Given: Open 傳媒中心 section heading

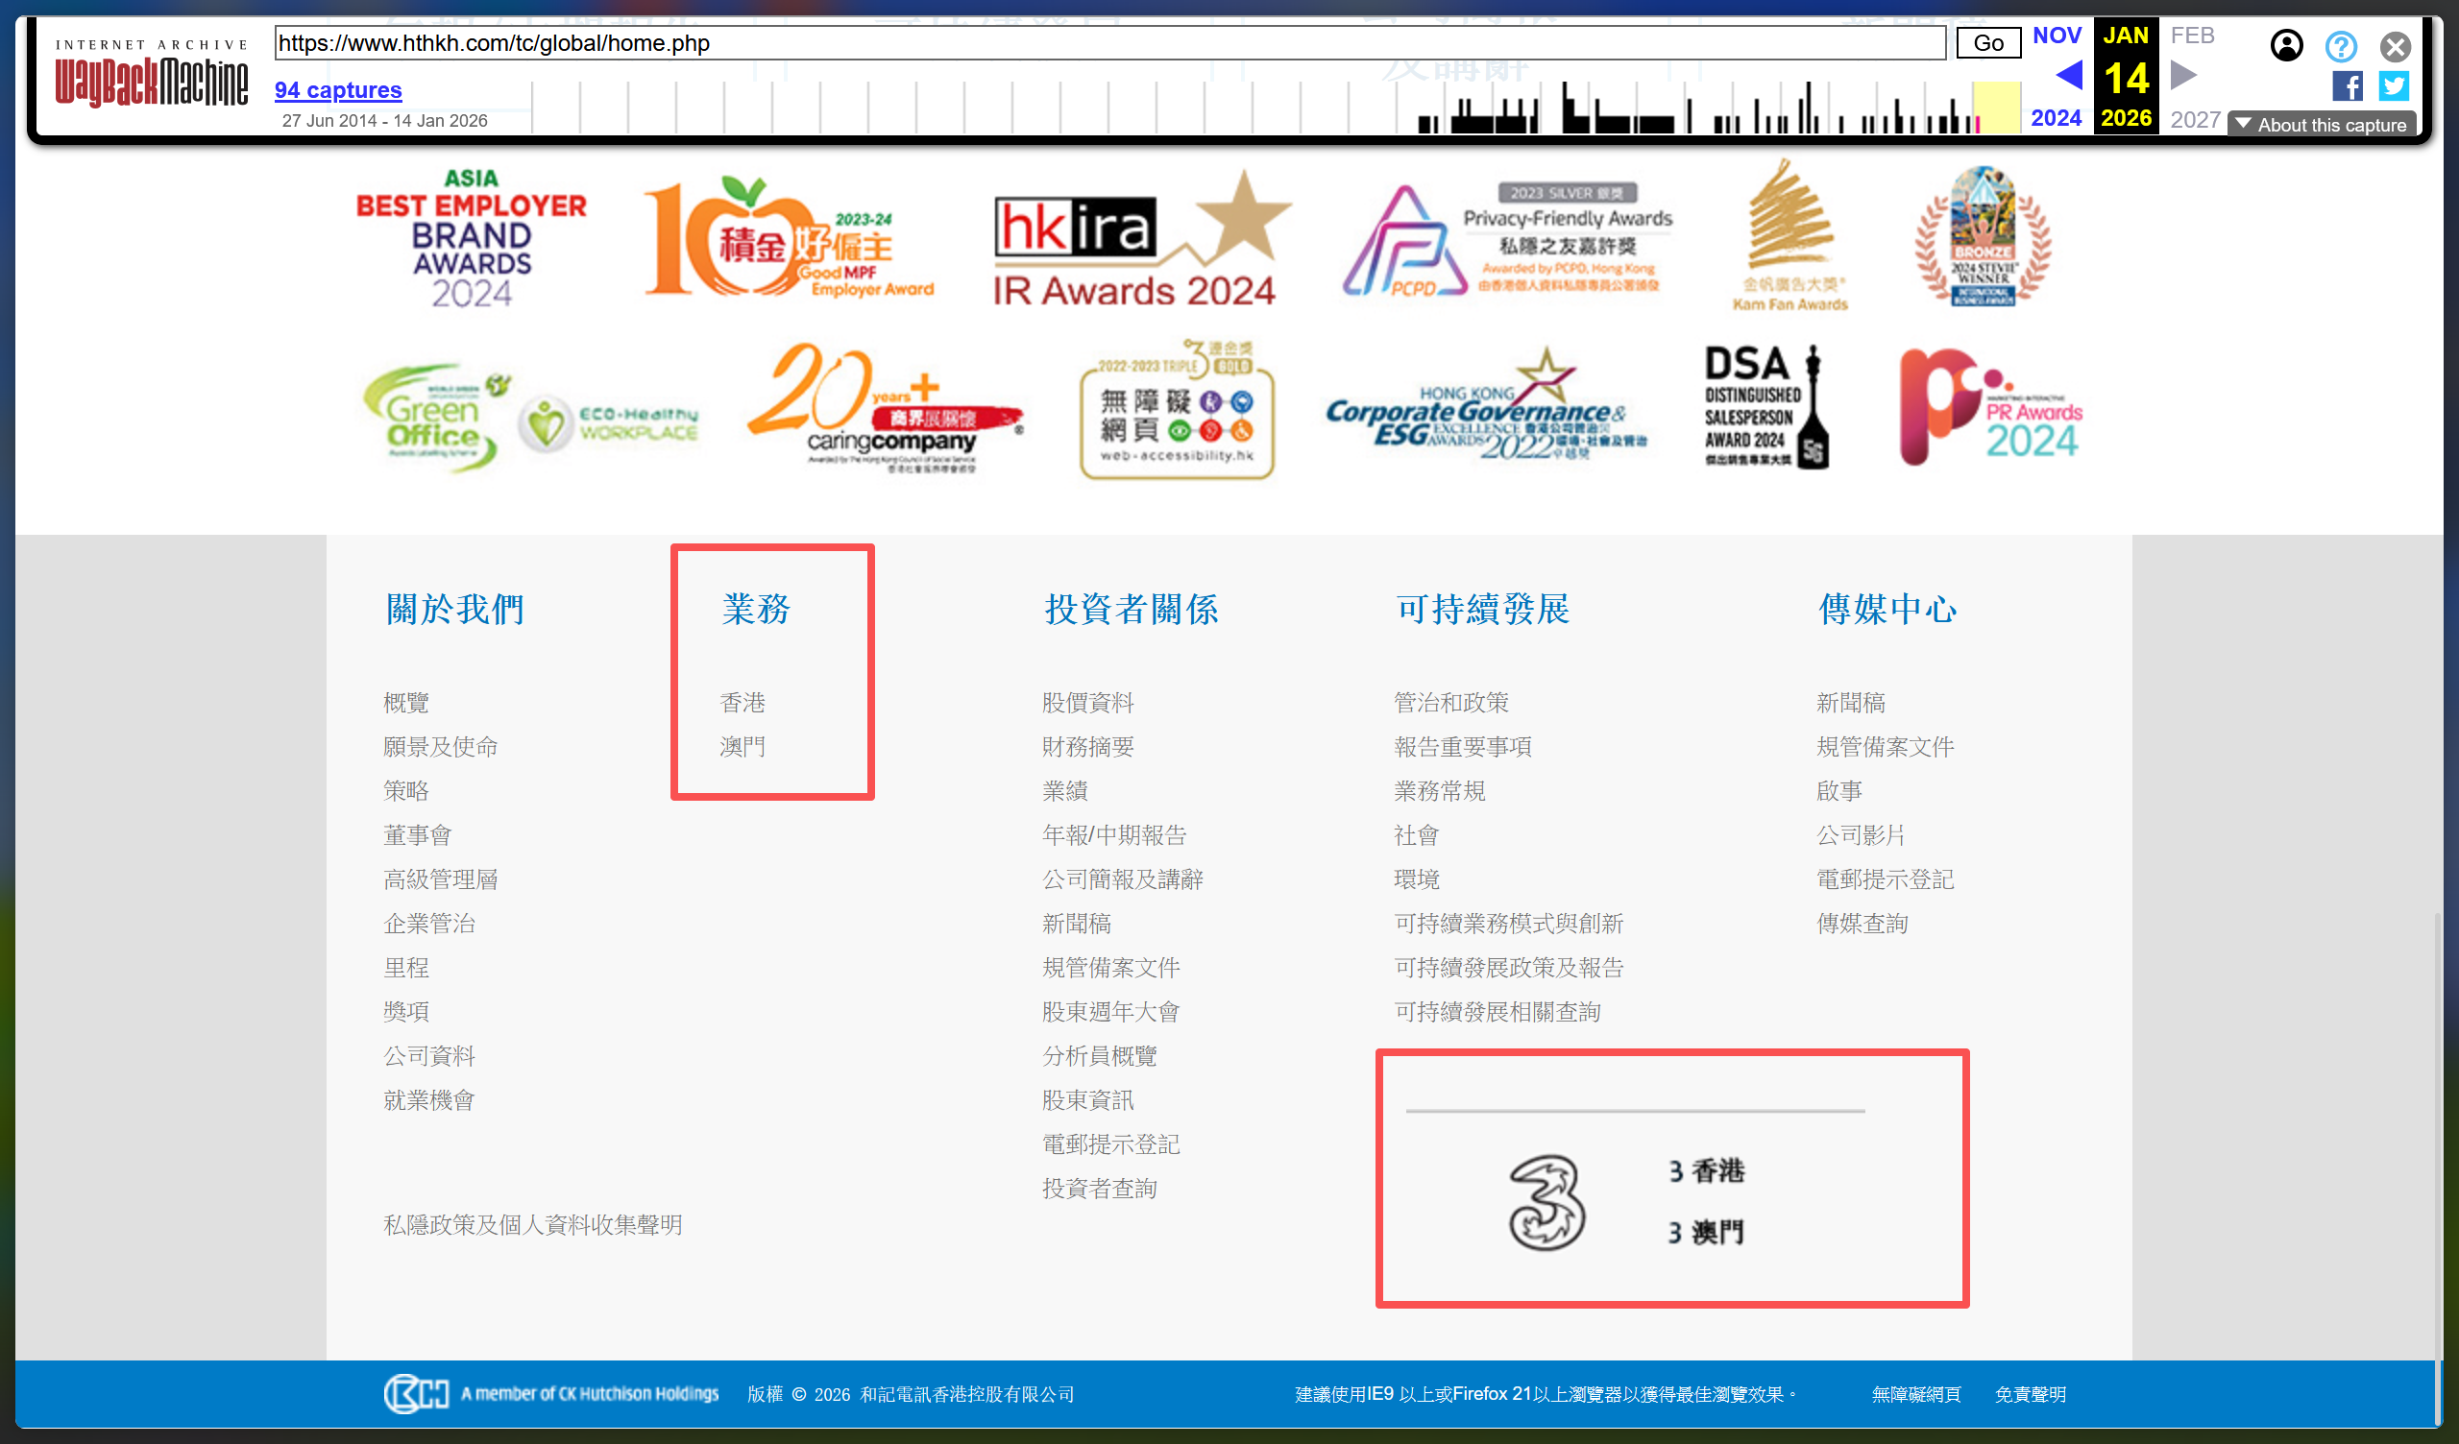Looking at the screenshot, I should [x=1887, y=609].
